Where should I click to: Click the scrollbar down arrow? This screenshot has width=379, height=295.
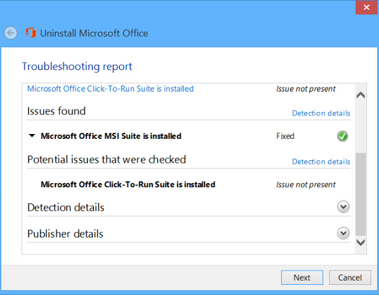(x=360, y=242)
